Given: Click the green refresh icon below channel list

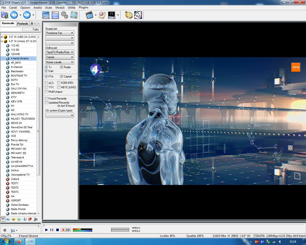Looking at the screenshot, I should click(19, 219).
